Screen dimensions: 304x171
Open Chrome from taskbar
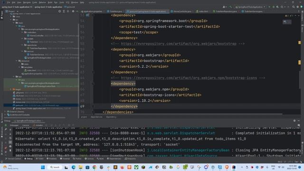pyautogui.click(x=95, y=167)
